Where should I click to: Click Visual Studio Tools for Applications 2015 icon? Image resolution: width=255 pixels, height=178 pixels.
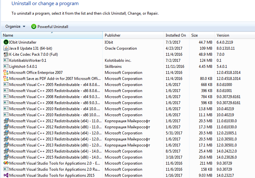[x=6, y=175]
